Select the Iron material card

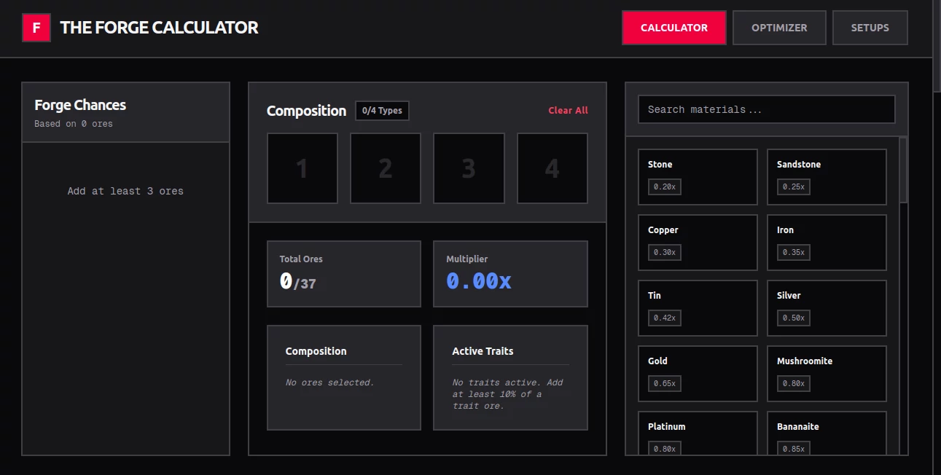pyautogui.click(x=827, y=242)
